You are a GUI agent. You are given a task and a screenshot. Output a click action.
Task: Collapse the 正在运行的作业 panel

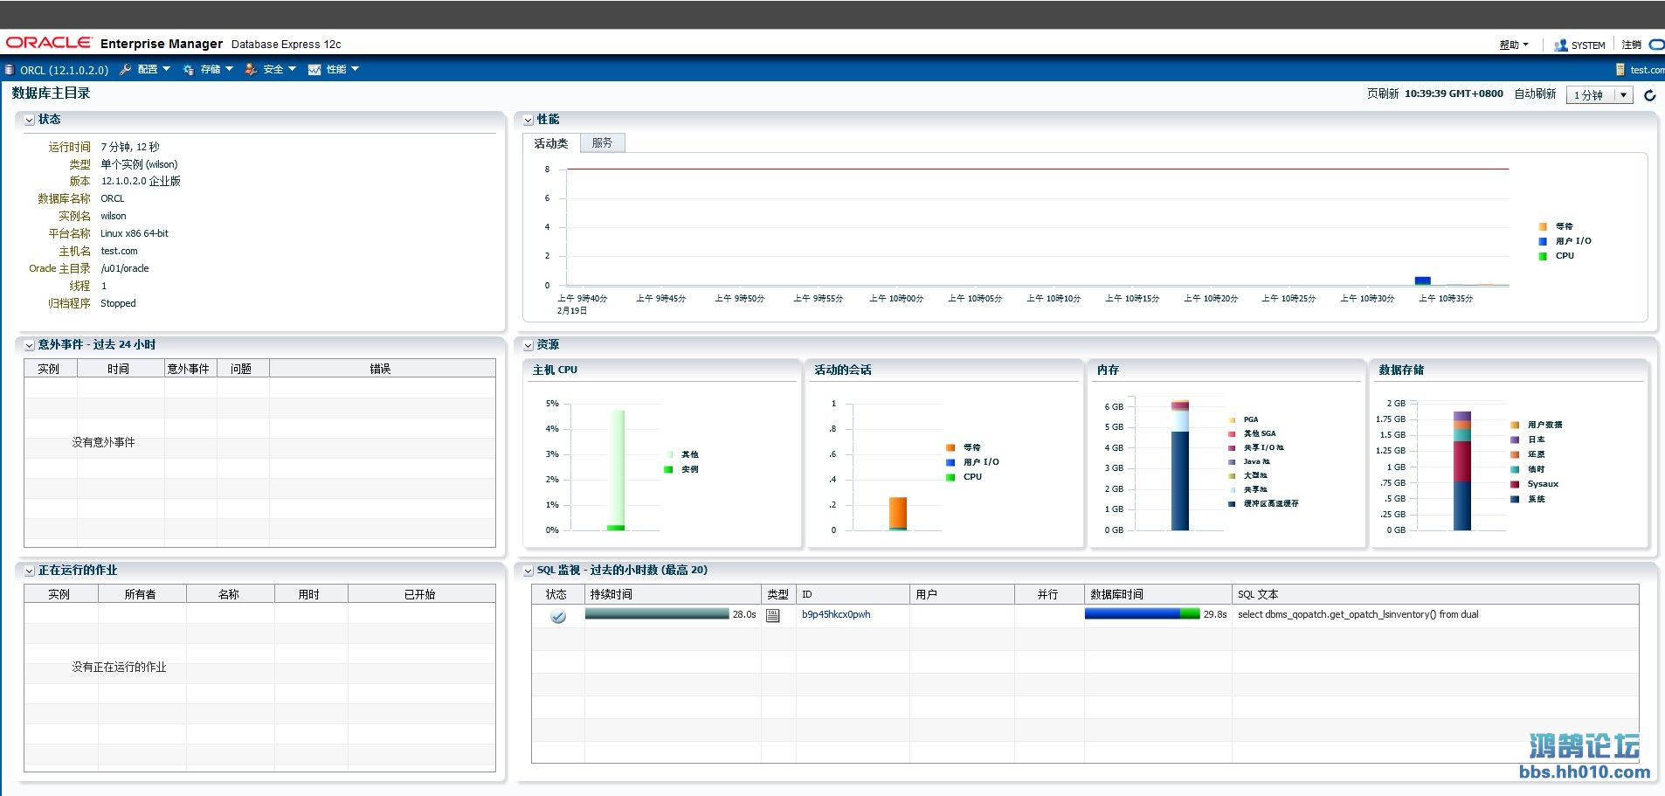[30, 571]
